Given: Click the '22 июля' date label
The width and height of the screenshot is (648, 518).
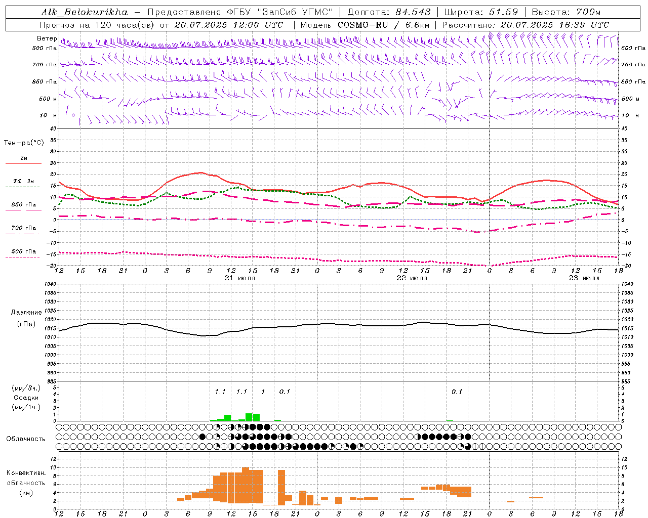Looking at the screenshot, I should 412,278.
